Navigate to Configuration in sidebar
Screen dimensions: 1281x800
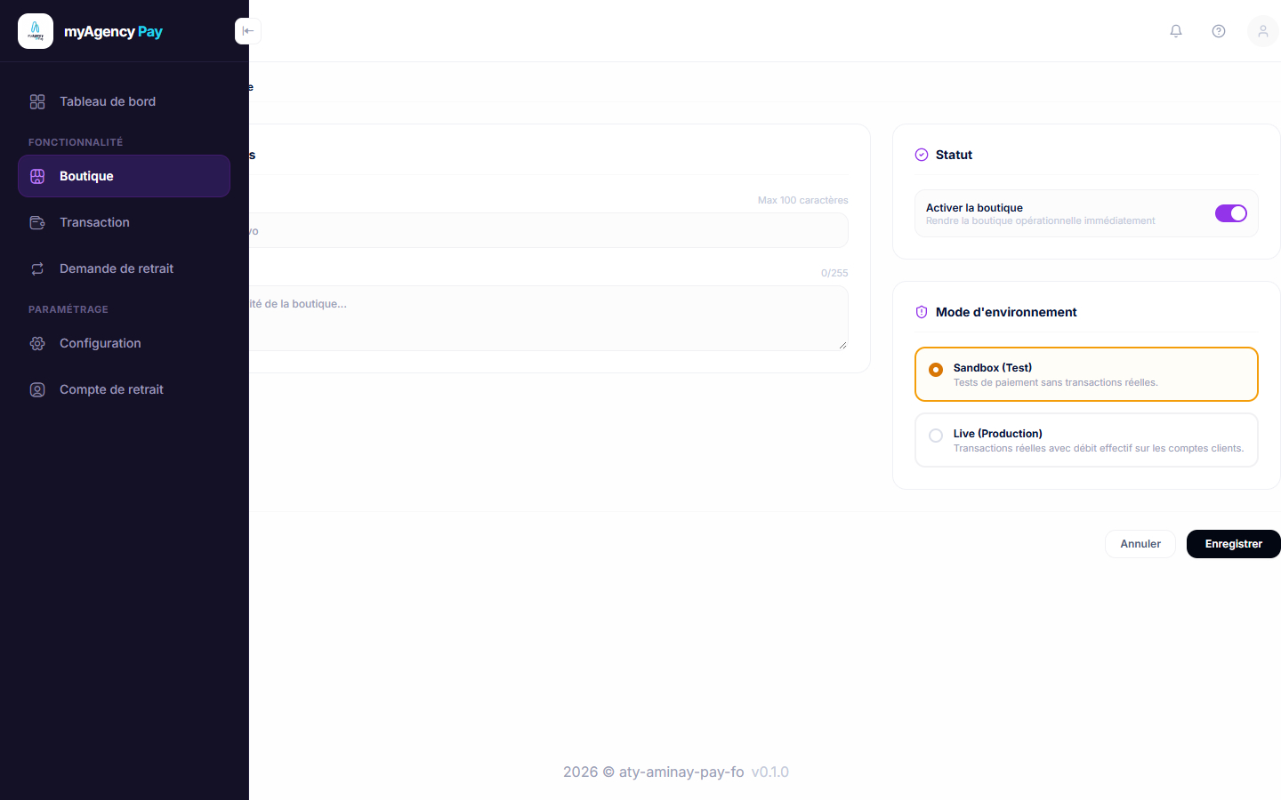pos(124,343)
